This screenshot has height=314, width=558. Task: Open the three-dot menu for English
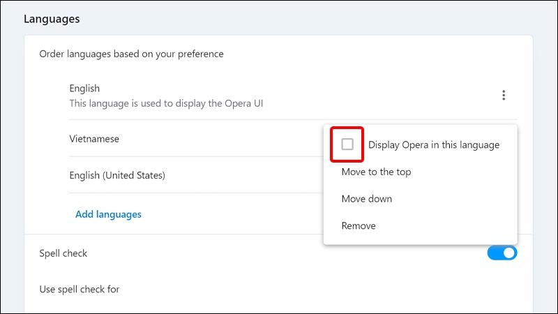504,96
